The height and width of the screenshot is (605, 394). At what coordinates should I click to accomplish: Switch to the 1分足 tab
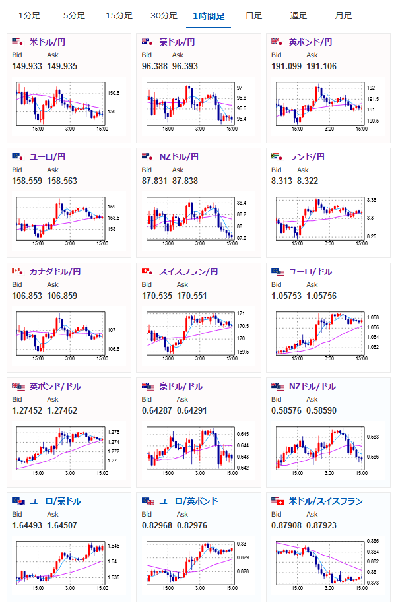coord(29,16)
